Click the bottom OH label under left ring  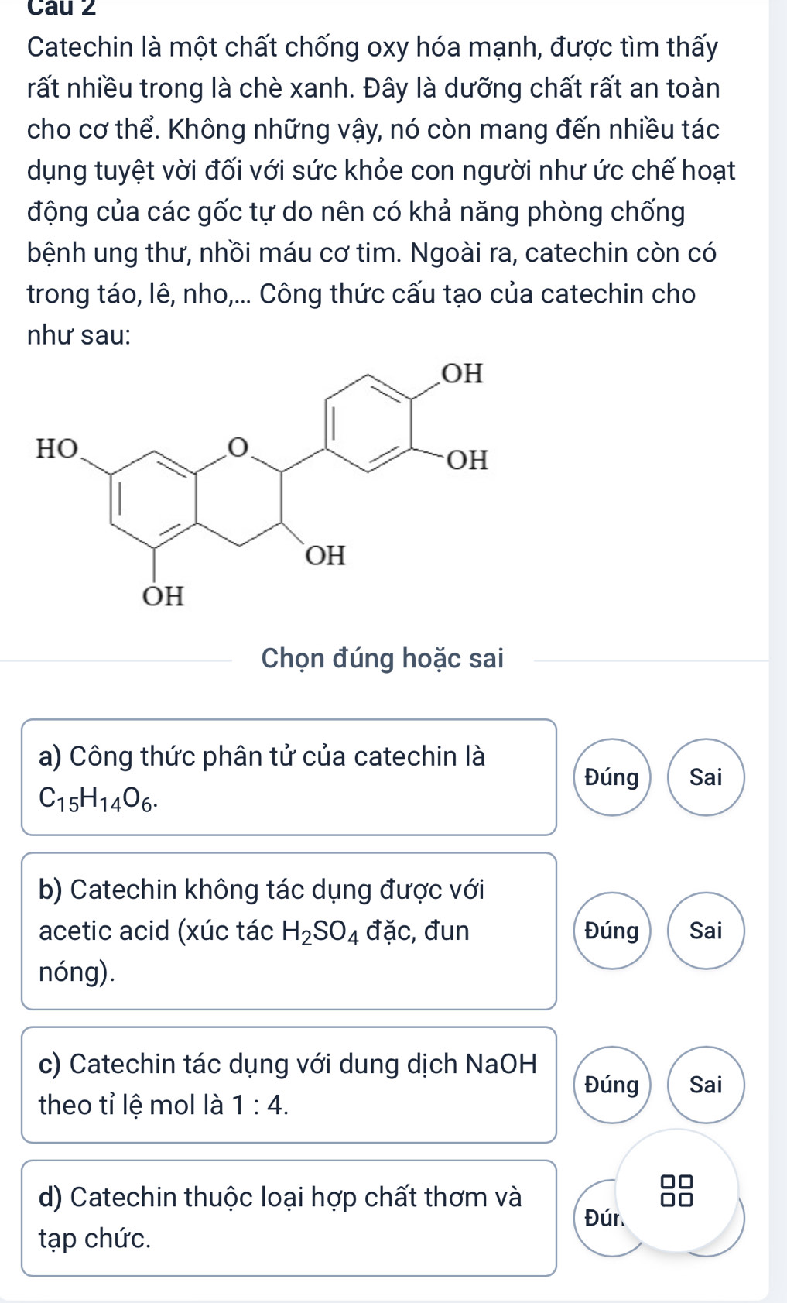[x=163, y=596]
